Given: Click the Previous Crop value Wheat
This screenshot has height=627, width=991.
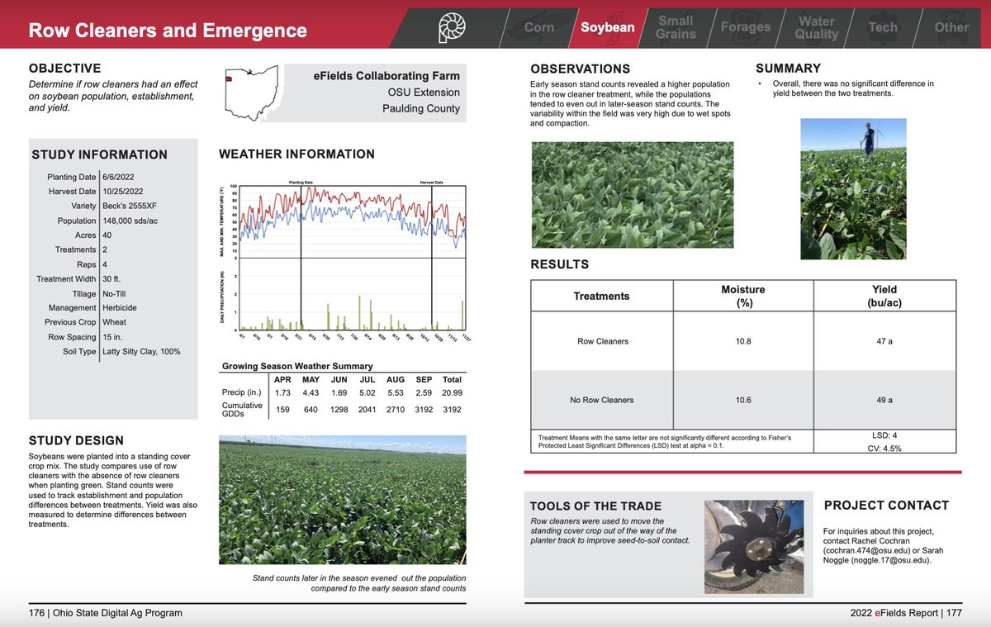Looking at the screenshot, I should pos(116,322).
